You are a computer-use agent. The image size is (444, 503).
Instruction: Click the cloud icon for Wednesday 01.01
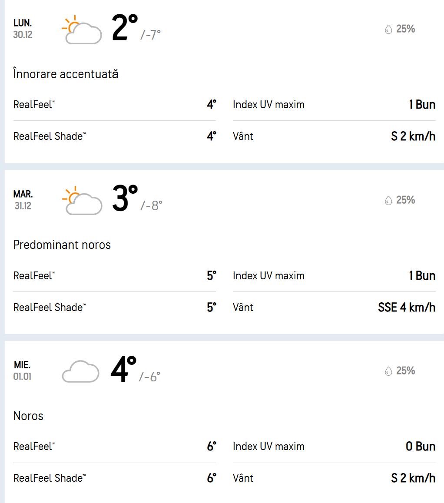[81, 371]
